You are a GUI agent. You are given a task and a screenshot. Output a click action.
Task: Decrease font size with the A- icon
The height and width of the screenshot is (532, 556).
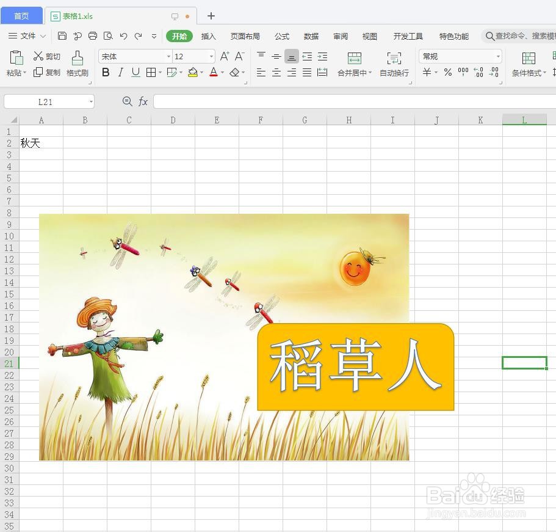(240, 56)
